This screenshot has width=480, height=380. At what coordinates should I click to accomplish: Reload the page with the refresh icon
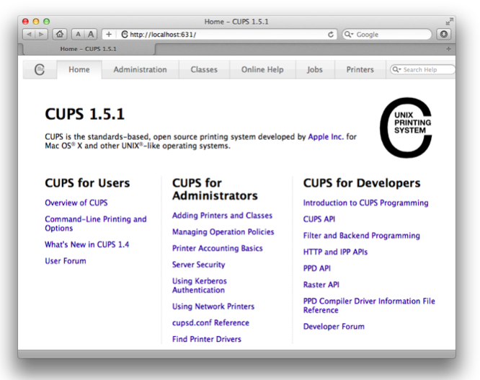point(331,35)
